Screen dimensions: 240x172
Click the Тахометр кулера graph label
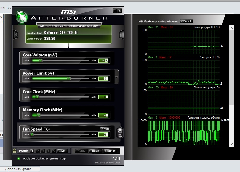pyautogui.click(x=204, y=118)
